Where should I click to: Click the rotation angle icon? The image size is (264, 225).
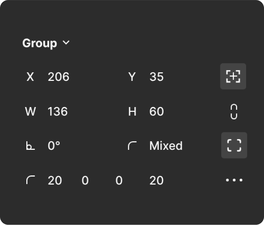coord(30,146)
